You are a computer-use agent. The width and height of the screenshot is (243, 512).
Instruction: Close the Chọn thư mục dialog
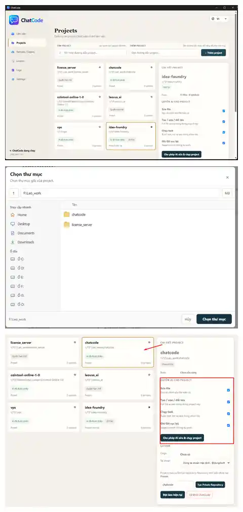point(227,177)
